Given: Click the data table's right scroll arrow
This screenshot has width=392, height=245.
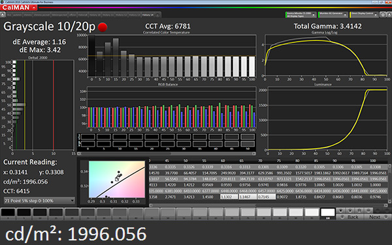Looking at the screenshot, I should coord(385,205).
